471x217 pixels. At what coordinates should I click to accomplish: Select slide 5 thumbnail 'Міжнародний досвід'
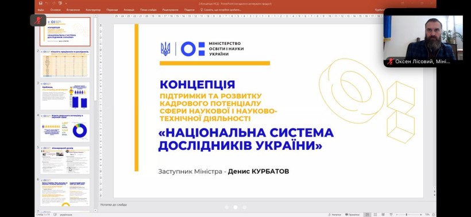[65, 160]
